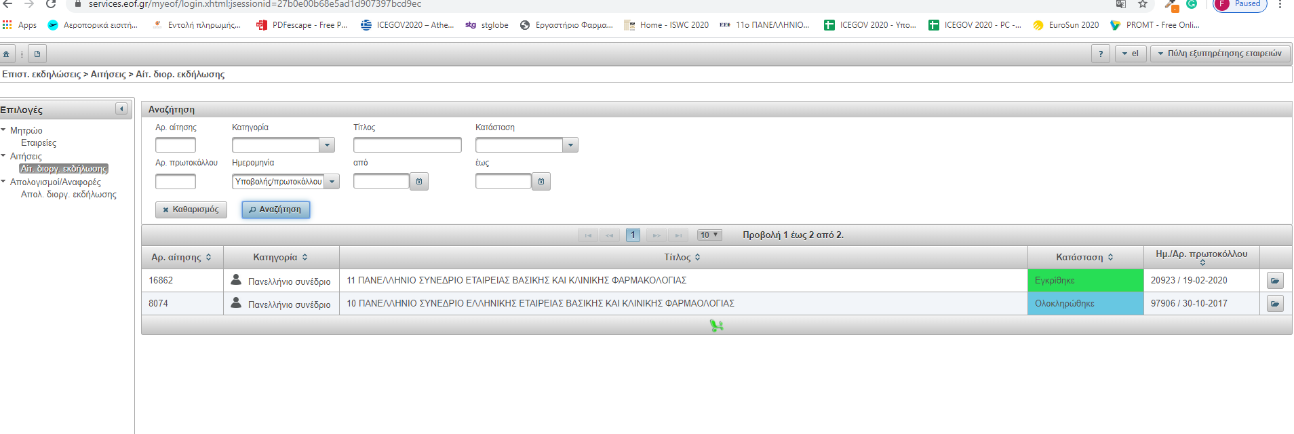This screenshot has height=434, width=1294.
Task: Open calendar picker for 'έως' date
Action: 541,182
